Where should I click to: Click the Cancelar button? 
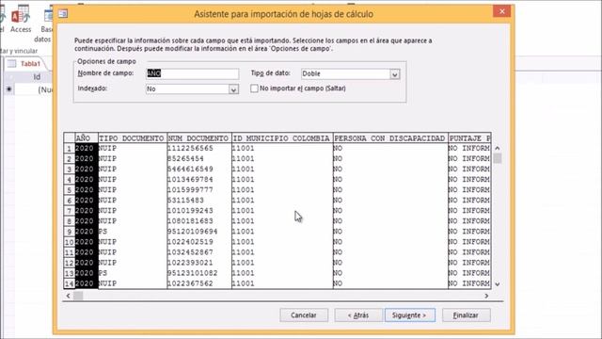click(x=304, y=315)
